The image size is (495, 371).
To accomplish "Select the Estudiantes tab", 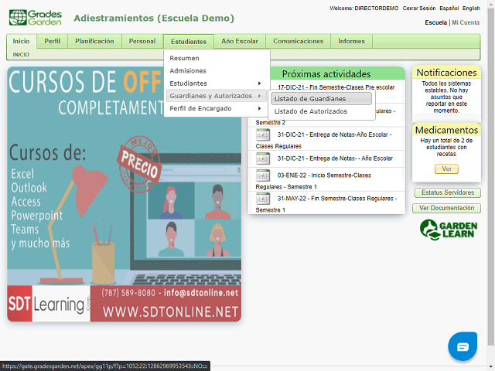I will [189, 42].
